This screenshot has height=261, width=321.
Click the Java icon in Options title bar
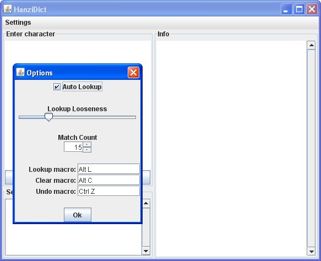click(20, 72)
